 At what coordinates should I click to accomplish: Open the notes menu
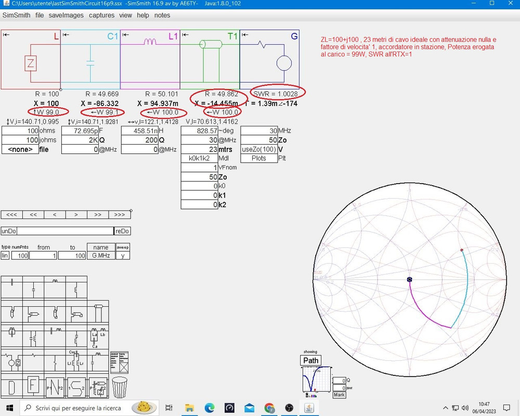[x=162, y=15]
